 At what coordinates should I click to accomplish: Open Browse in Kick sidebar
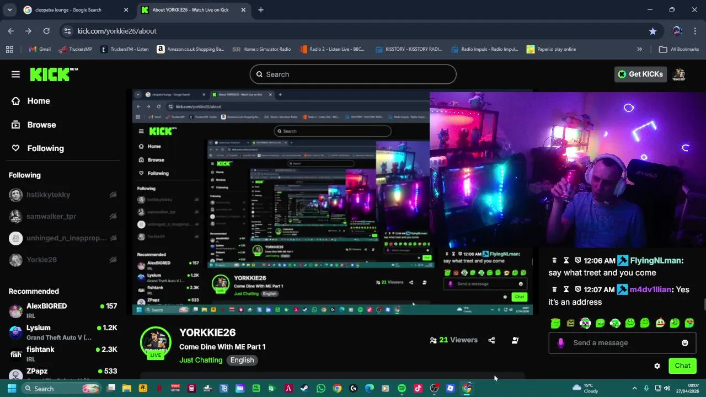34,125
